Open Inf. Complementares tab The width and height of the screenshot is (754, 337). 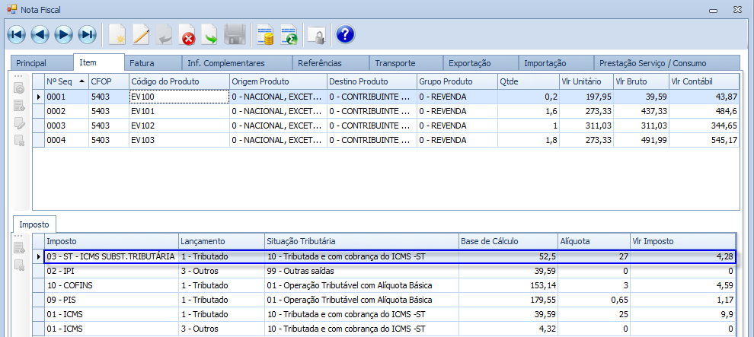point(226,63)
